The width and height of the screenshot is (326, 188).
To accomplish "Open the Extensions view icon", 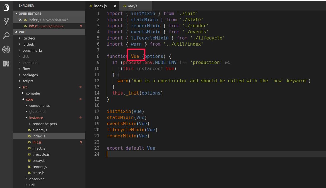I will (6, 63).
